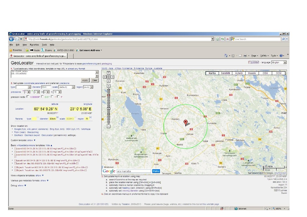The height and width of the screenshot is (217, 307).
Task: Expand the Debug show toggle
Action: pyautogui.click(x=22, y=185)
